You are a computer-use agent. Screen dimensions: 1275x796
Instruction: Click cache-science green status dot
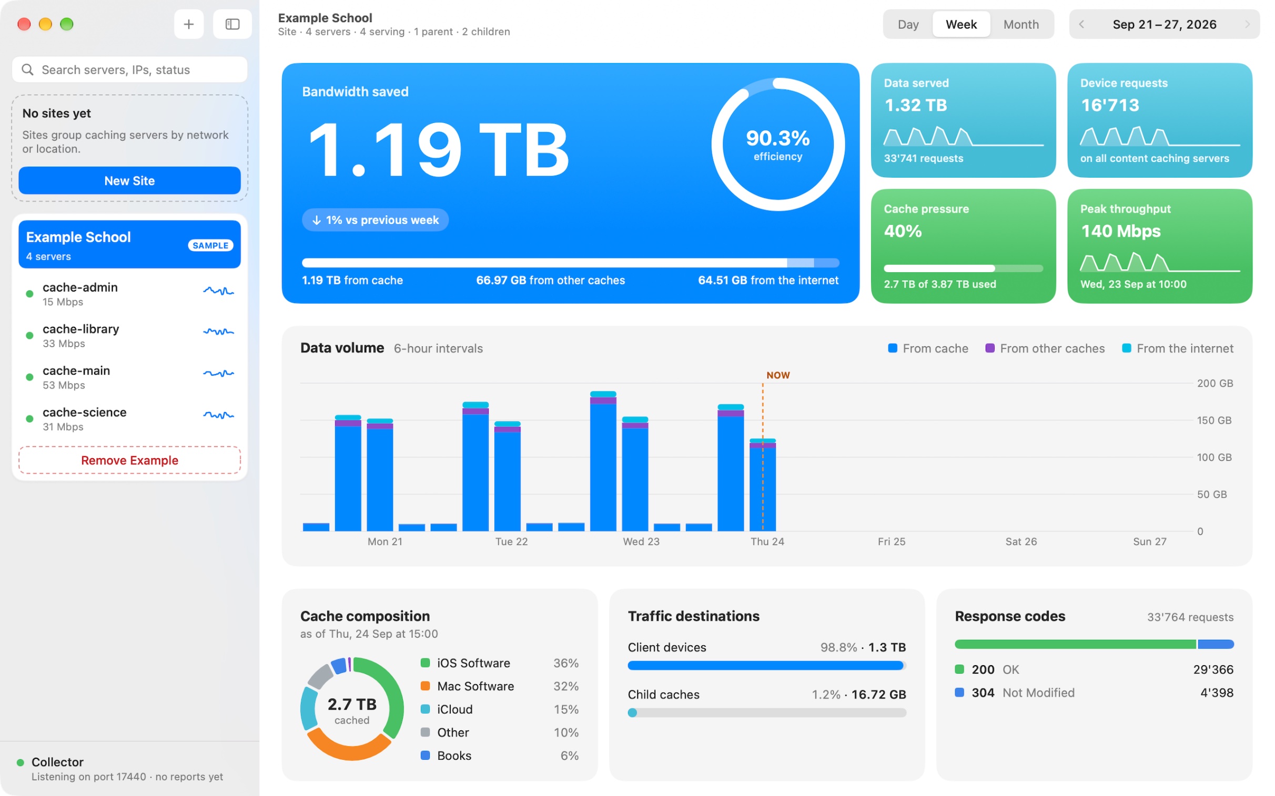[29, 419]
